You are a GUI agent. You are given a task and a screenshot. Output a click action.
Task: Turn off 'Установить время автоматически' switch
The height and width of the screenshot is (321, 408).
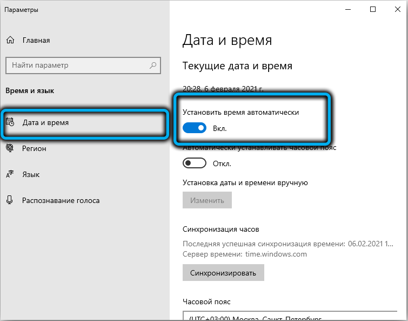[195, 128]
